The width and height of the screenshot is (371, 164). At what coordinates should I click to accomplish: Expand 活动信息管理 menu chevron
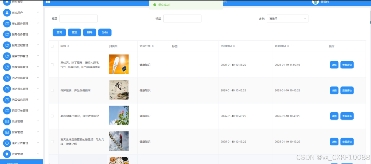pyautogui.click(x=38, y=78)
